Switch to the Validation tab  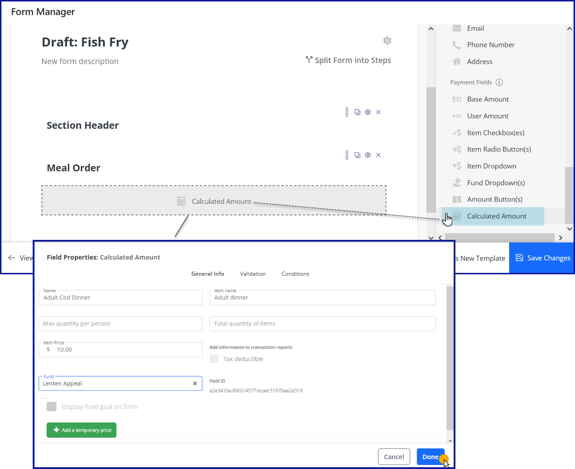point(253,274)
